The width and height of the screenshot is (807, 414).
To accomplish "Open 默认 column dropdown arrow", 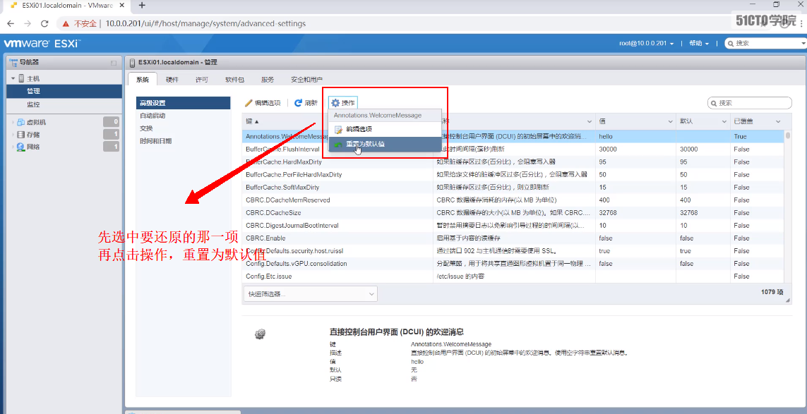I will 723,121.
